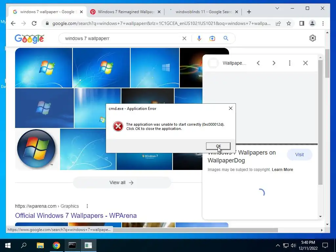Click the lock icon in the address bar
336x252 pixels.
point(47,23)
